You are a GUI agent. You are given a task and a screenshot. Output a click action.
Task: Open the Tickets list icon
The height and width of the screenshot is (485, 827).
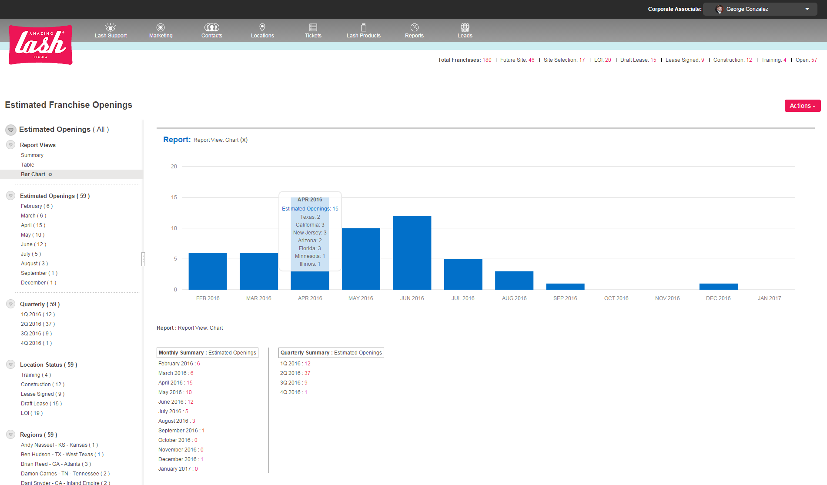pyautogui.click(x=313, y=27)
